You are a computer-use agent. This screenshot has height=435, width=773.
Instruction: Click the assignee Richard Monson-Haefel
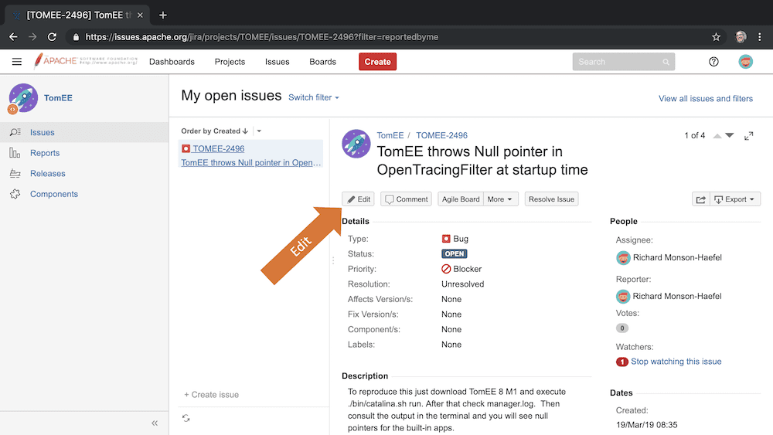(677, 257)
